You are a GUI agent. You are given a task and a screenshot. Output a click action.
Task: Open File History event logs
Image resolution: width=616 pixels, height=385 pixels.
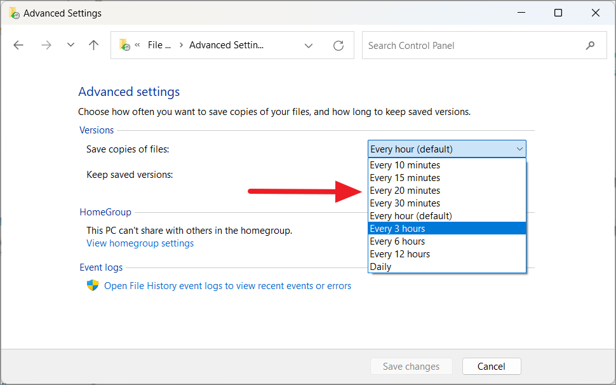pyautogui.click(x=227, y=285)
